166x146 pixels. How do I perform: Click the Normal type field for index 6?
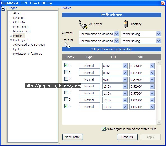click(x=89, y=107)
